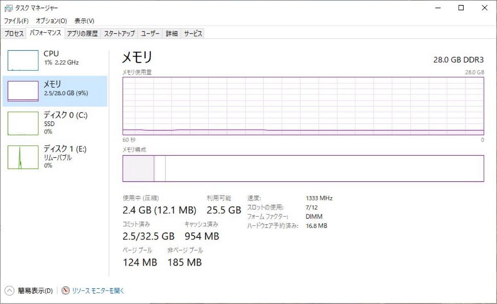This screenshot has height=304, width=497.
Task: Select the メモリ performance entry
Action: [x=55, y=91]
